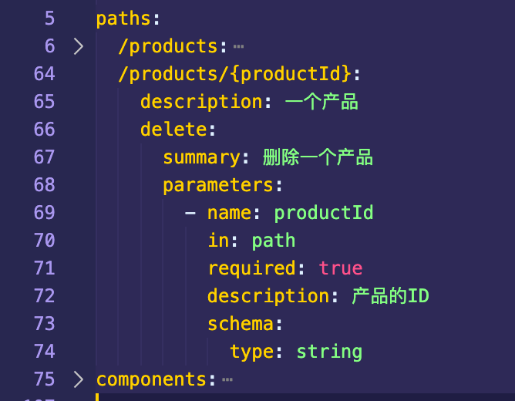Click the schema key on line 73
Image resolution: width=515 pixels, height=401 pixels.
(240, 324)
